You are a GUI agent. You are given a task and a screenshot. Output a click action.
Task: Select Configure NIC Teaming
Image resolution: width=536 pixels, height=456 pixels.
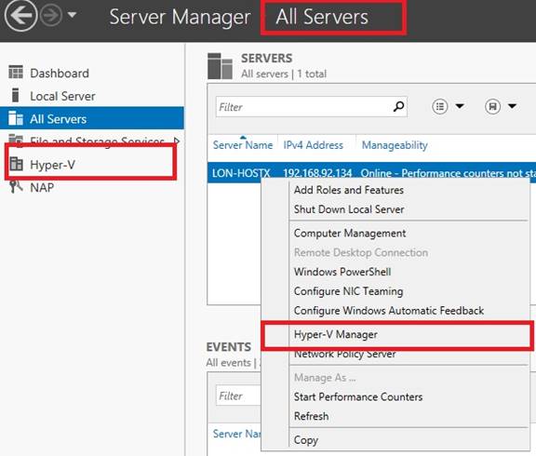tap(348, 291)
